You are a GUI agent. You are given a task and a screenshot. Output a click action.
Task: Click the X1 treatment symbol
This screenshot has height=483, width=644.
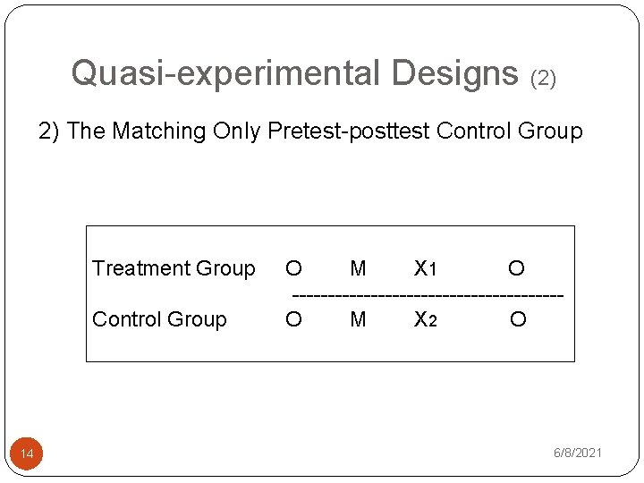425,268
